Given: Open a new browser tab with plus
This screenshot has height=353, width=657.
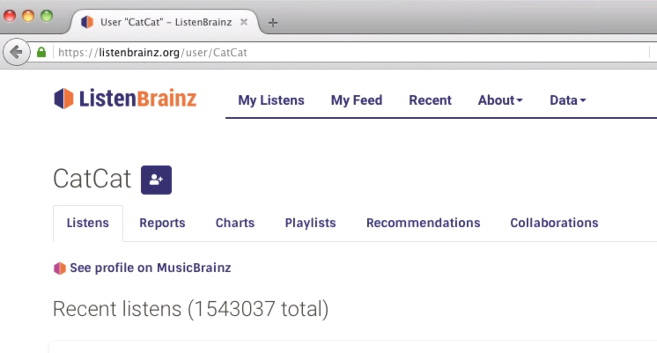Looking at the screenshot, I should 273,22.
